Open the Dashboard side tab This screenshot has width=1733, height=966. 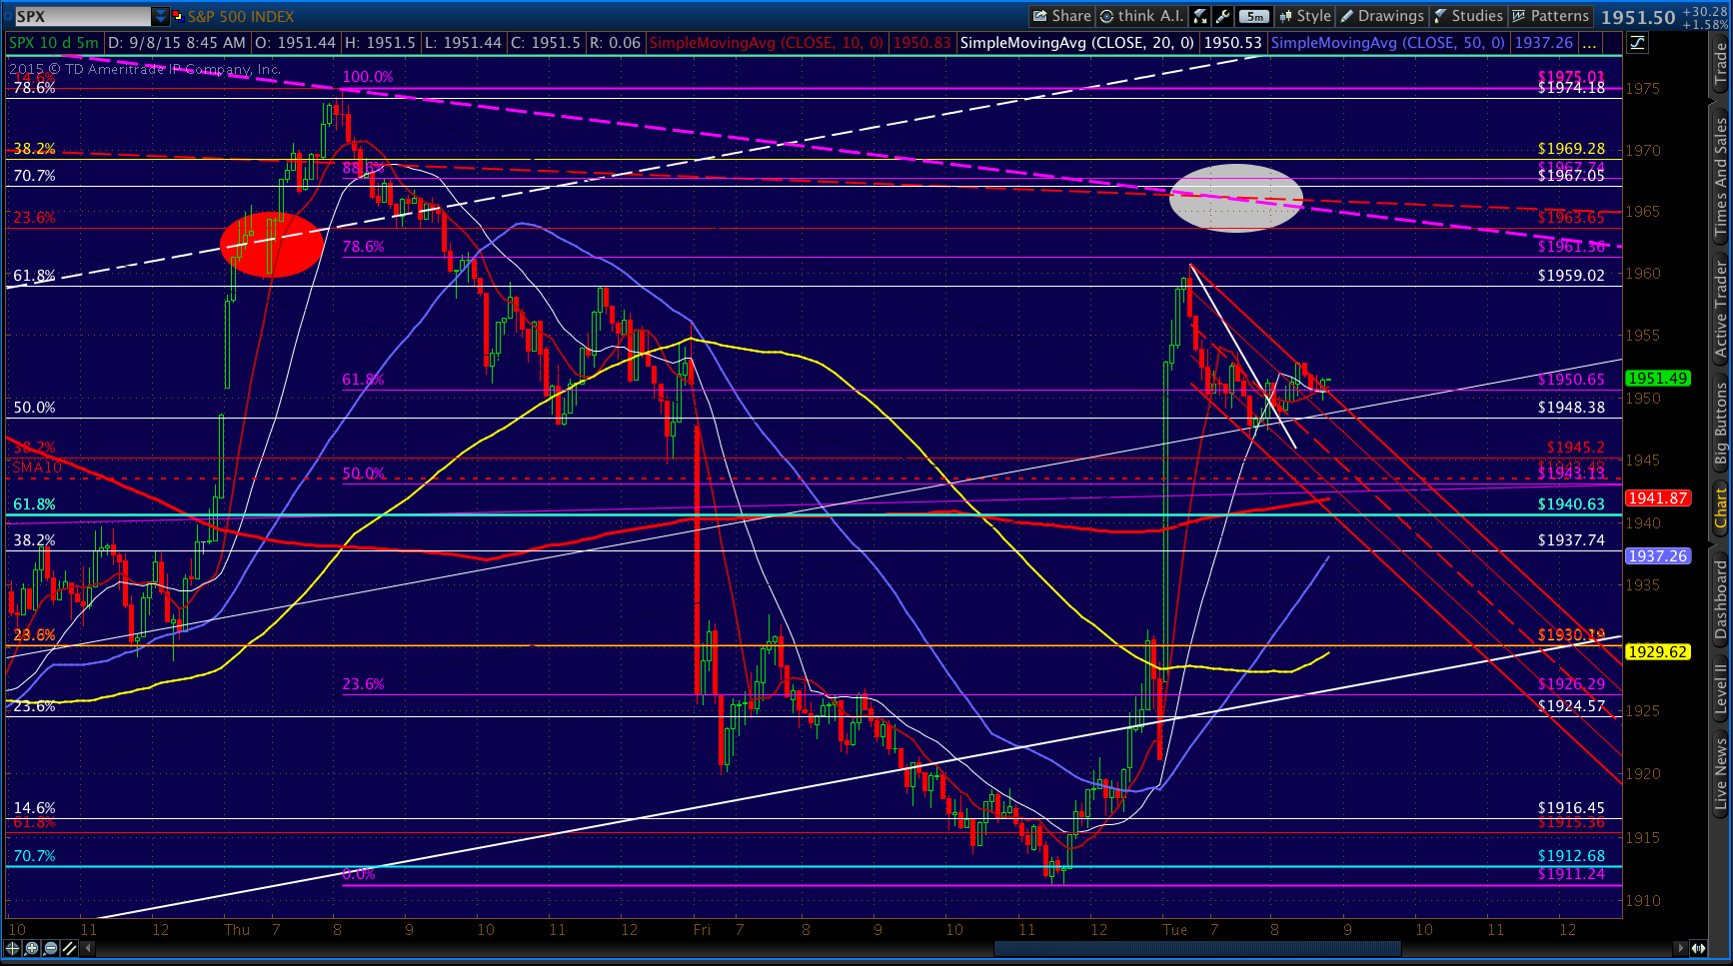click(1720, 599)
